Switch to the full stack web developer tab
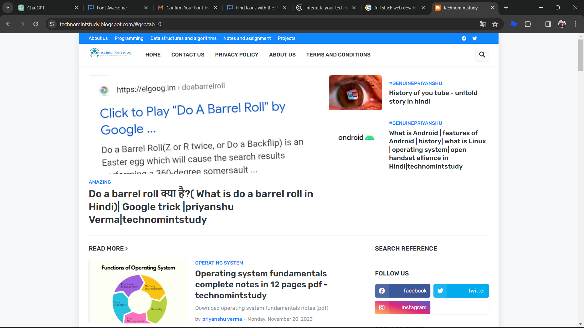This screenshot has width=584, height=328. click(x=395, y=8)
